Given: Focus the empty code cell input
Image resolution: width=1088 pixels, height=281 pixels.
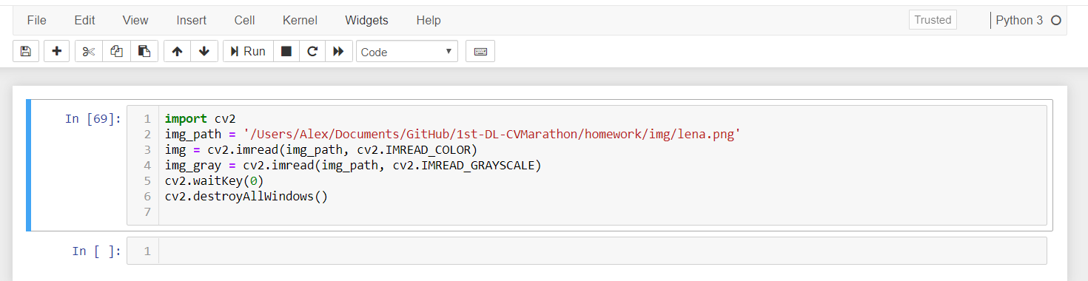Looking at the screenshot, I should click(602, 251).
